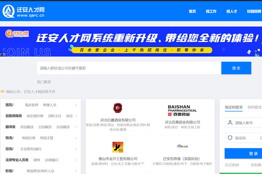Select 法语翻译 job category
This screenshot has height=174, width=262.
coord(63,127)
